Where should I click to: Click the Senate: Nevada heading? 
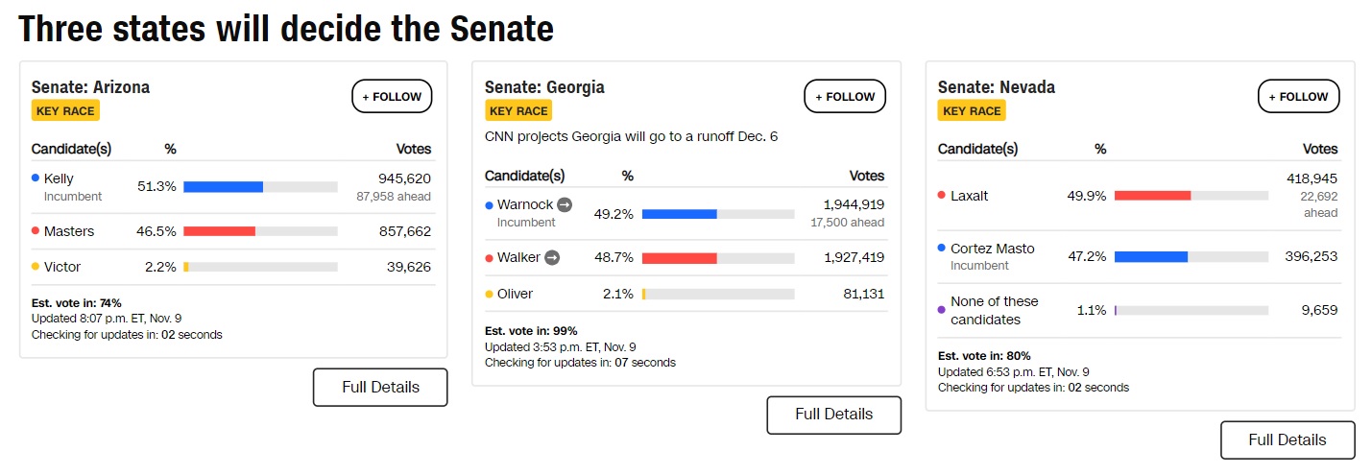pos(996,87)
